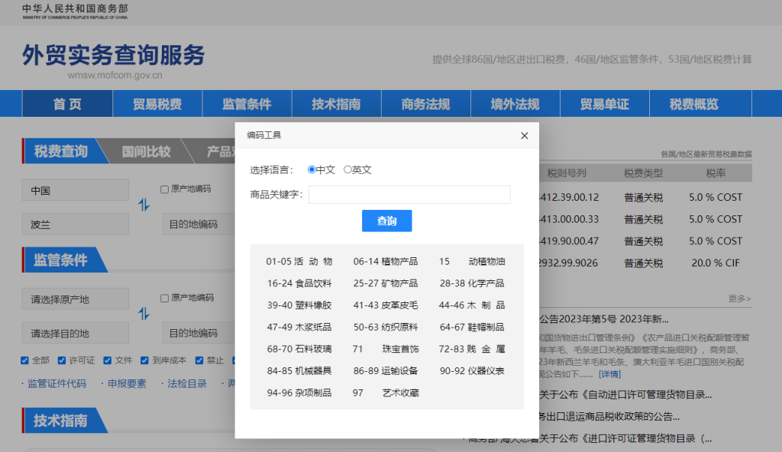Open the 贸易单证 navigation tab
Viewport: 782px width, 452px height.
(605, 104)
